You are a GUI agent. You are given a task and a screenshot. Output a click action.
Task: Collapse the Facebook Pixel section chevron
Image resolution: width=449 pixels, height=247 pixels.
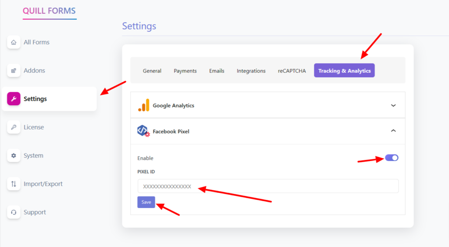tap(393, 131)
